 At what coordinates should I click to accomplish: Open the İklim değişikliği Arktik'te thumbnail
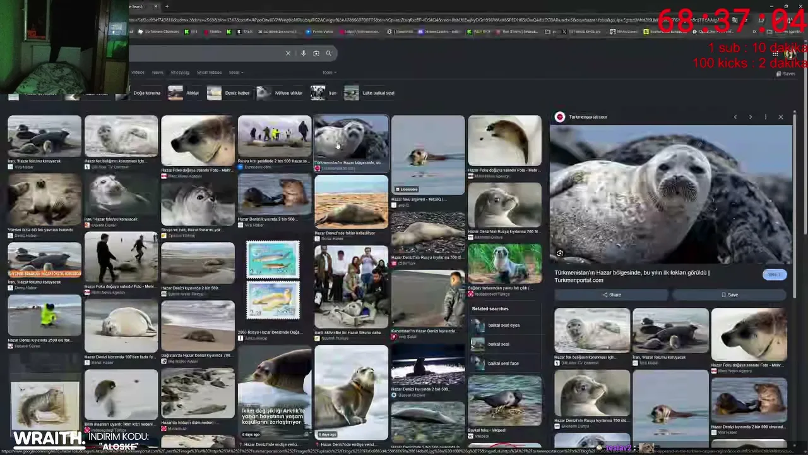pyautogui.click(x=274, y=392)
